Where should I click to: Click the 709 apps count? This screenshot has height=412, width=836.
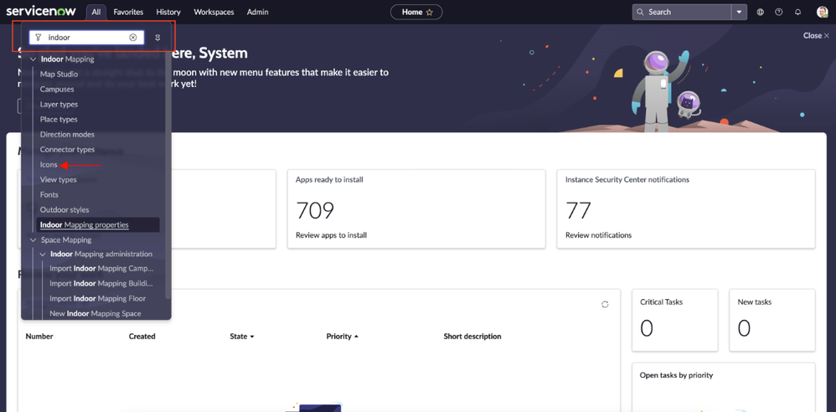point(315,210)
